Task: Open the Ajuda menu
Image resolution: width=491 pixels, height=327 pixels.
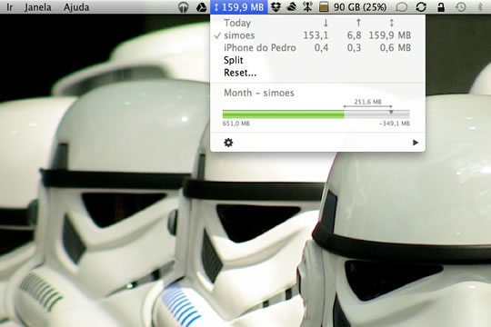Action: (x=76, y=7)
